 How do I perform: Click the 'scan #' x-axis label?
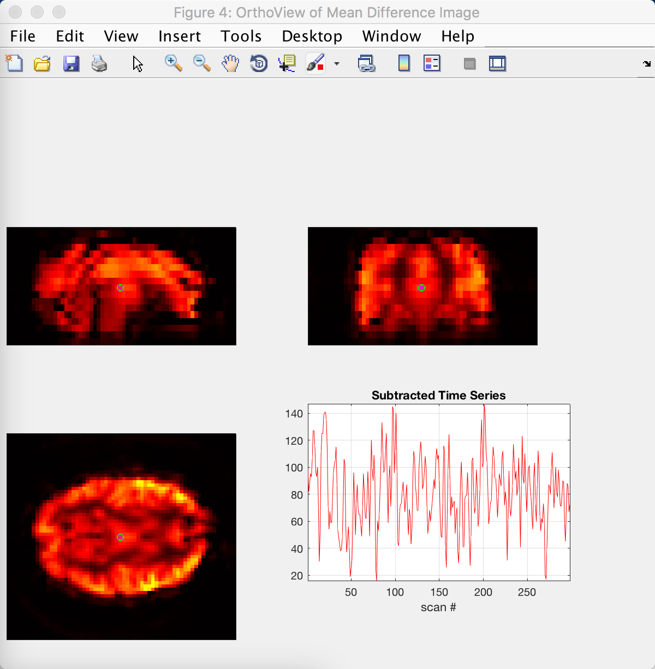tap(438, 607)
